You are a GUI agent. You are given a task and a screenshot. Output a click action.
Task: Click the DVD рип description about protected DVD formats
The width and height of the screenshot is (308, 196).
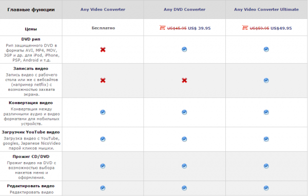coord(31,53)
